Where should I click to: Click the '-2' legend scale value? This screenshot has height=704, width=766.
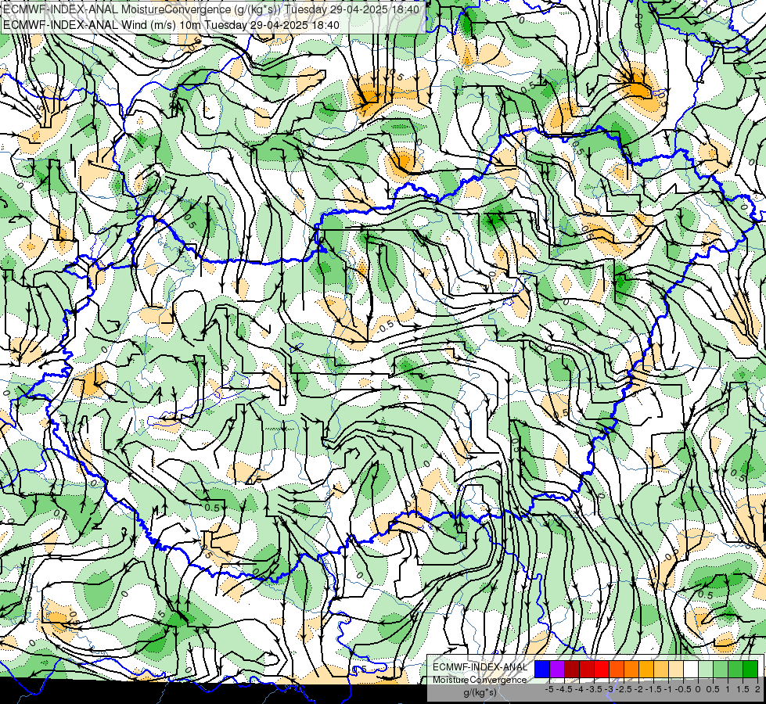coord(638,689)
